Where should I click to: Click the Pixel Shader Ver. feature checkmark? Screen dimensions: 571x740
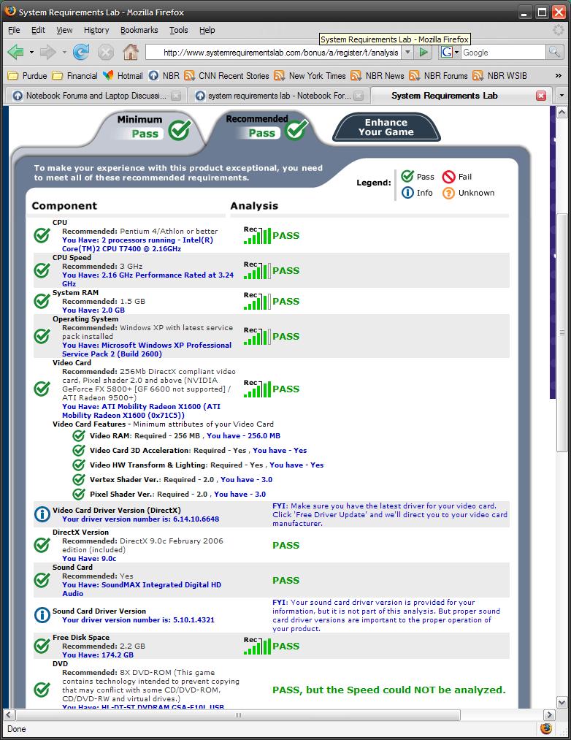point(79,494)
